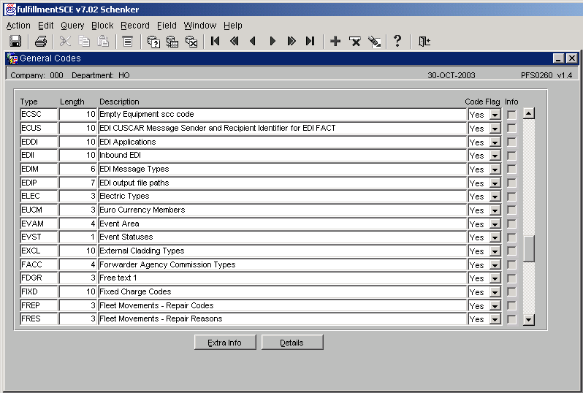This screenshot has height=393, width=583.
Task: Click the Cut scissors icon
Action: 65,41
